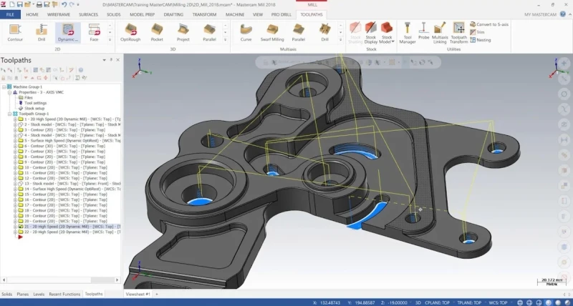This screenshot has width=573, height=306.
Task: Activate the Dynamic Mill toolpath
Action: pos(68,32)
